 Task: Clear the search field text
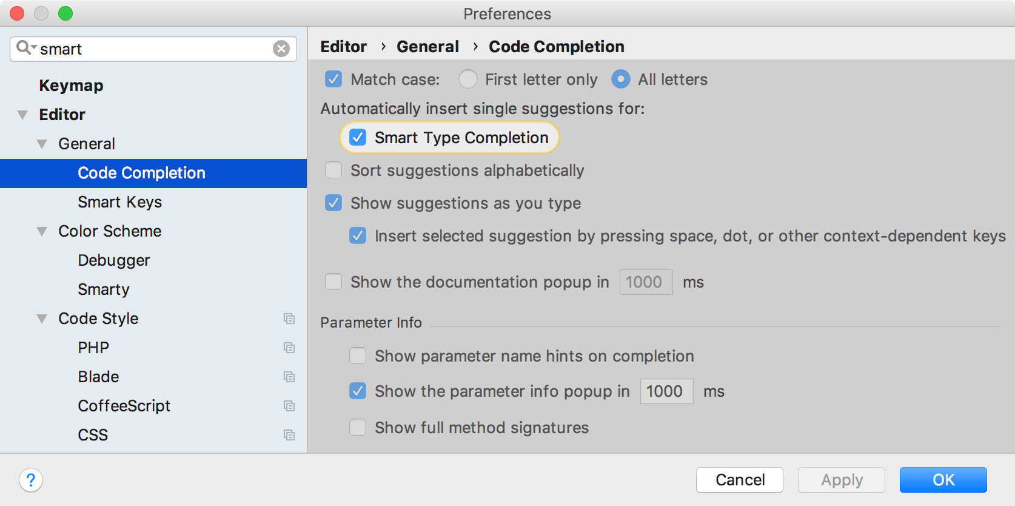[x=281, y=49]
